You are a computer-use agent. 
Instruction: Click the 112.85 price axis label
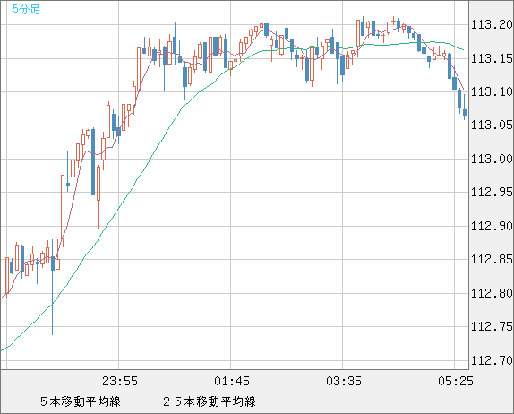[492, 260]
